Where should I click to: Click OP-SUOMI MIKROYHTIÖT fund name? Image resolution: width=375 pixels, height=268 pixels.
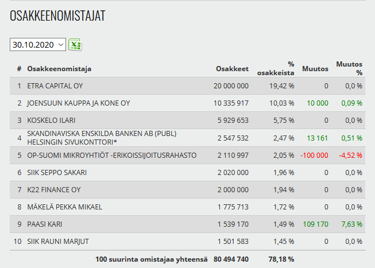(x=111, y=155)
